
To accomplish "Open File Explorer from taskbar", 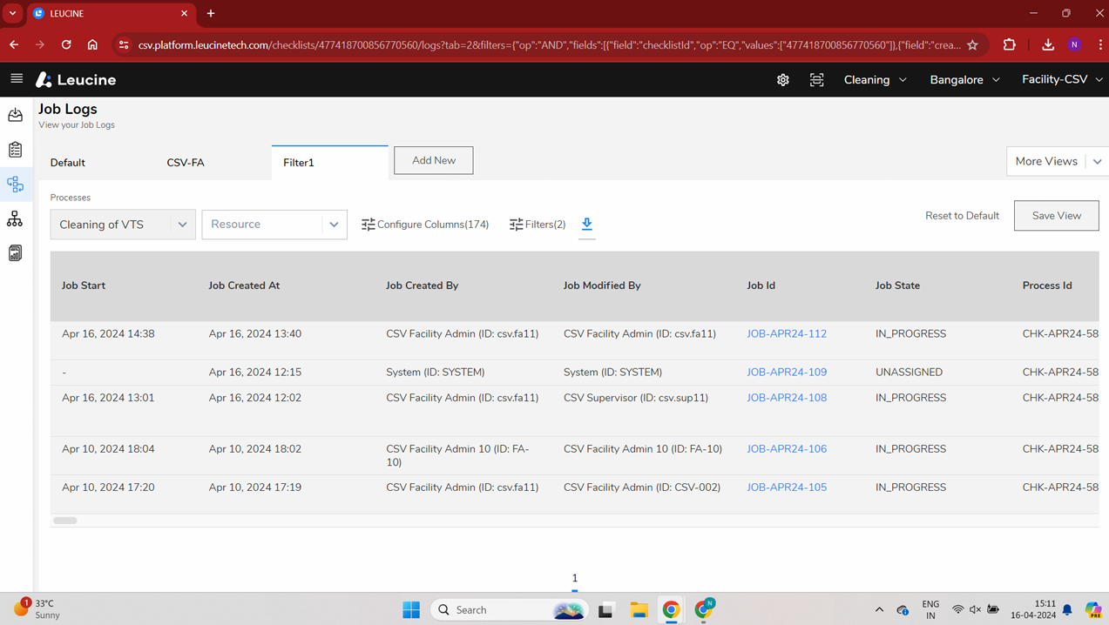I will 639,609.
